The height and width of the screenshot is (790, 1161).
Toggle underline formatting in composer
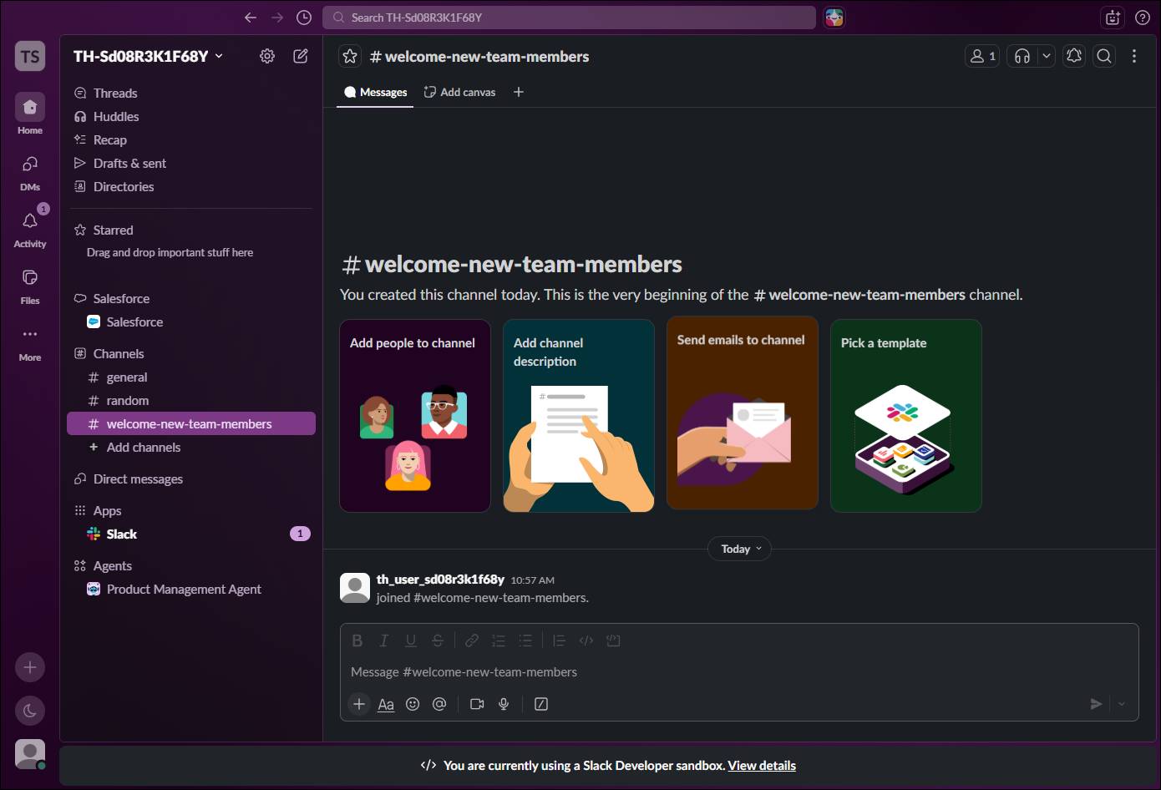(x=411, y=641)
